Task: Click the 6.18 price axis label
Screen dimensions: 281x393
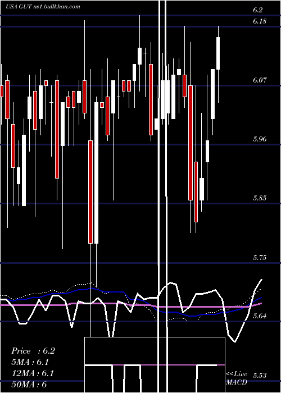Action: (260, 21)
